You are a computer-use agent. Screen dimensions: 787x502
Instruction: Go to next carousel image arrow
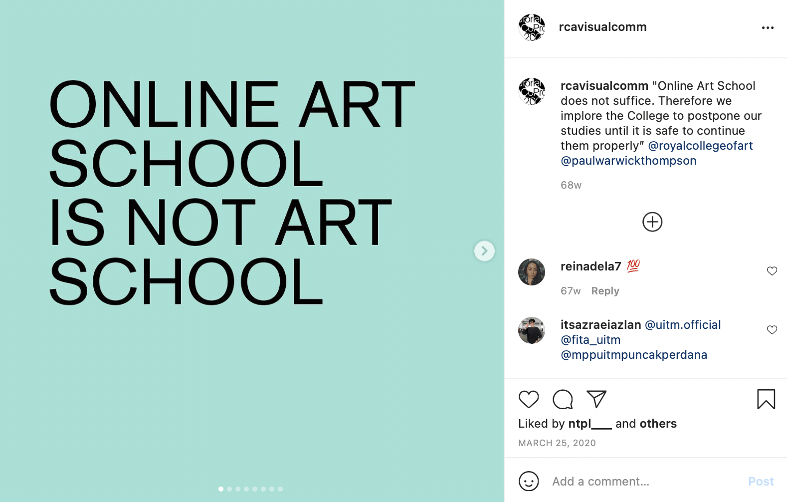click(484, 251)
